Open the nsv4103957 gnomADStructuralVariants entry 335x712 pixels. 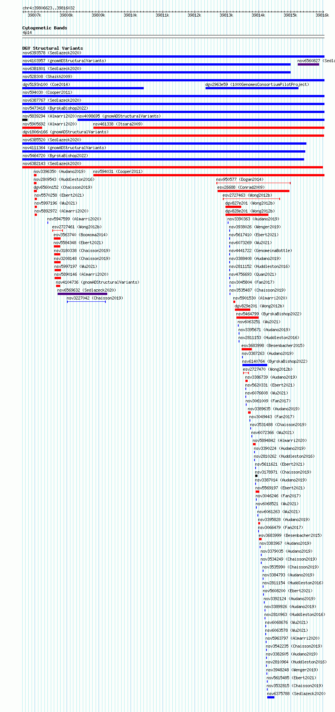pos(64,61)
